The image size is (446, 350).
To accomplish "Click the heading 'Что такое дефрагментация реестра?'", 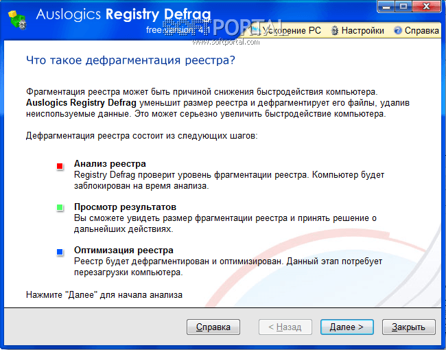I will tap(130, 60).
